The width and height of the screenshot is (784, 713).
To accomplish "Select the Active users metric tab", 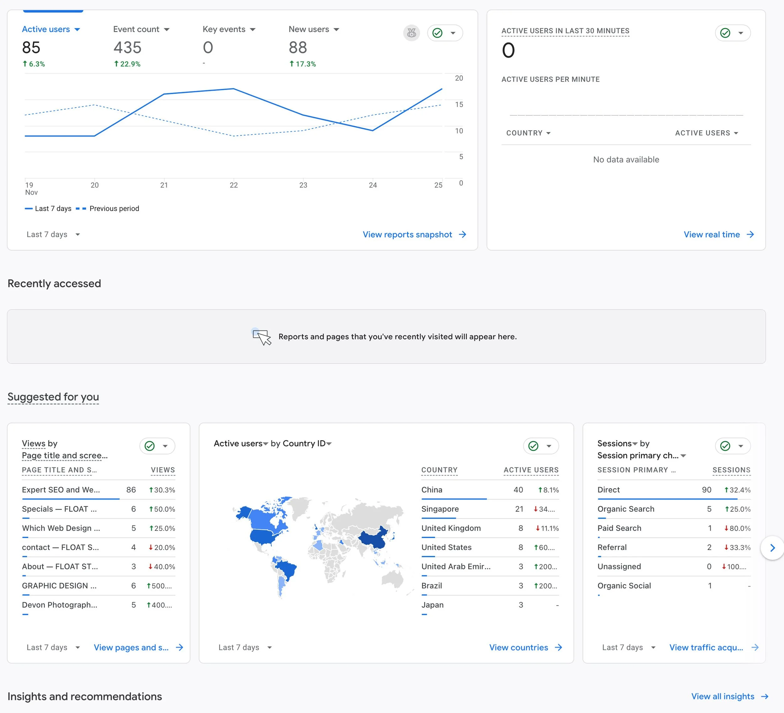I will [46, 29].
